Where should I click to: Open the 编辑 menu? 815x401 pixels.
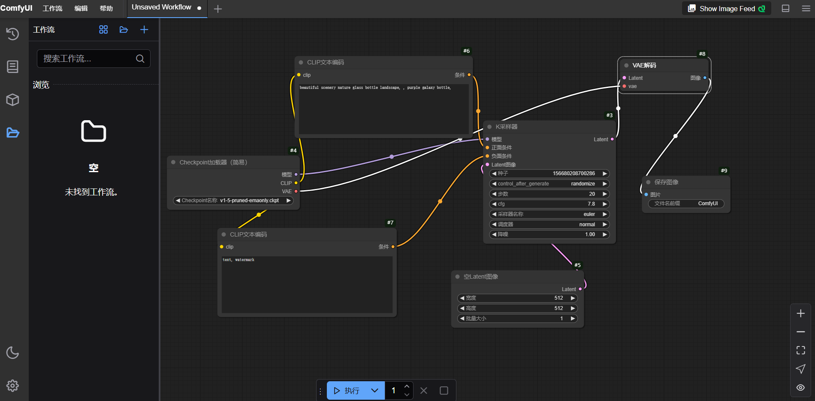[x=81, y=9]
